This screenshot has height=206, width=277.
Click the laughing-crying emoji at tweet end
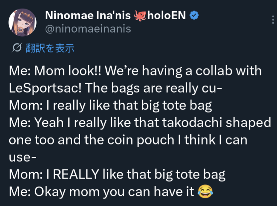click(x=205, y=192)
